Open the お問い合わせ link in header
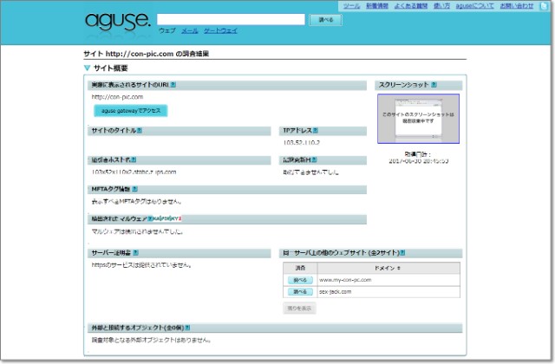555x364 pixels. (518, 5)
